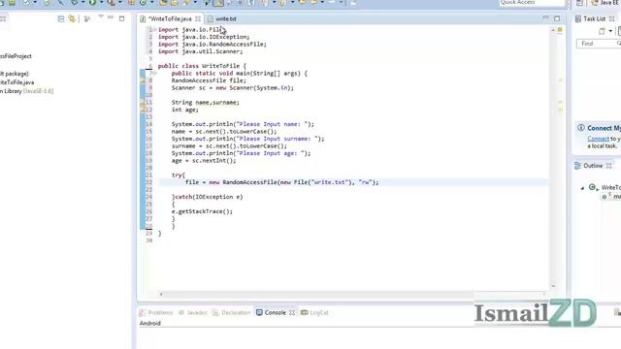Viewport: 621px width, 349px height.
Task: Select the Console tab
Action: click(x=271, y=312)
